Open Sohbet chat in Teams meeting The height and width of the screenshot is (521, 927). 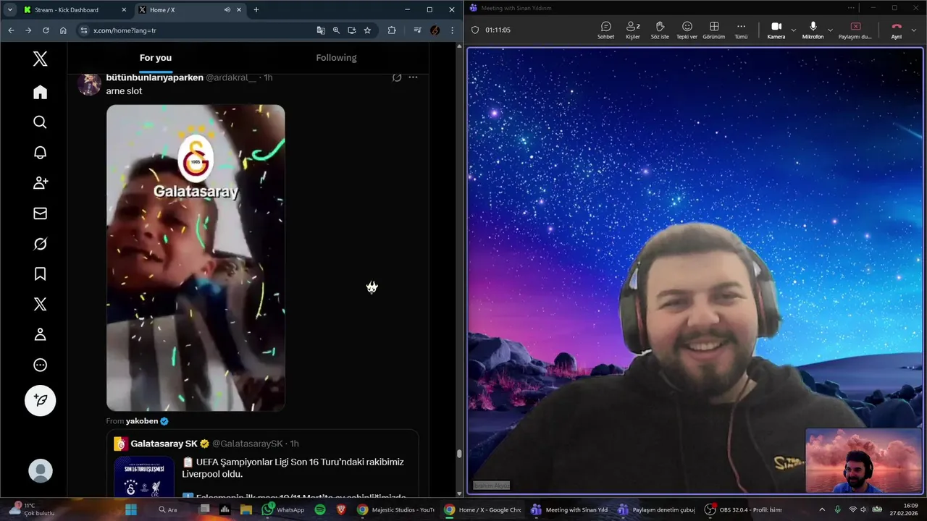pyautogui.click(x=605, y=30)
